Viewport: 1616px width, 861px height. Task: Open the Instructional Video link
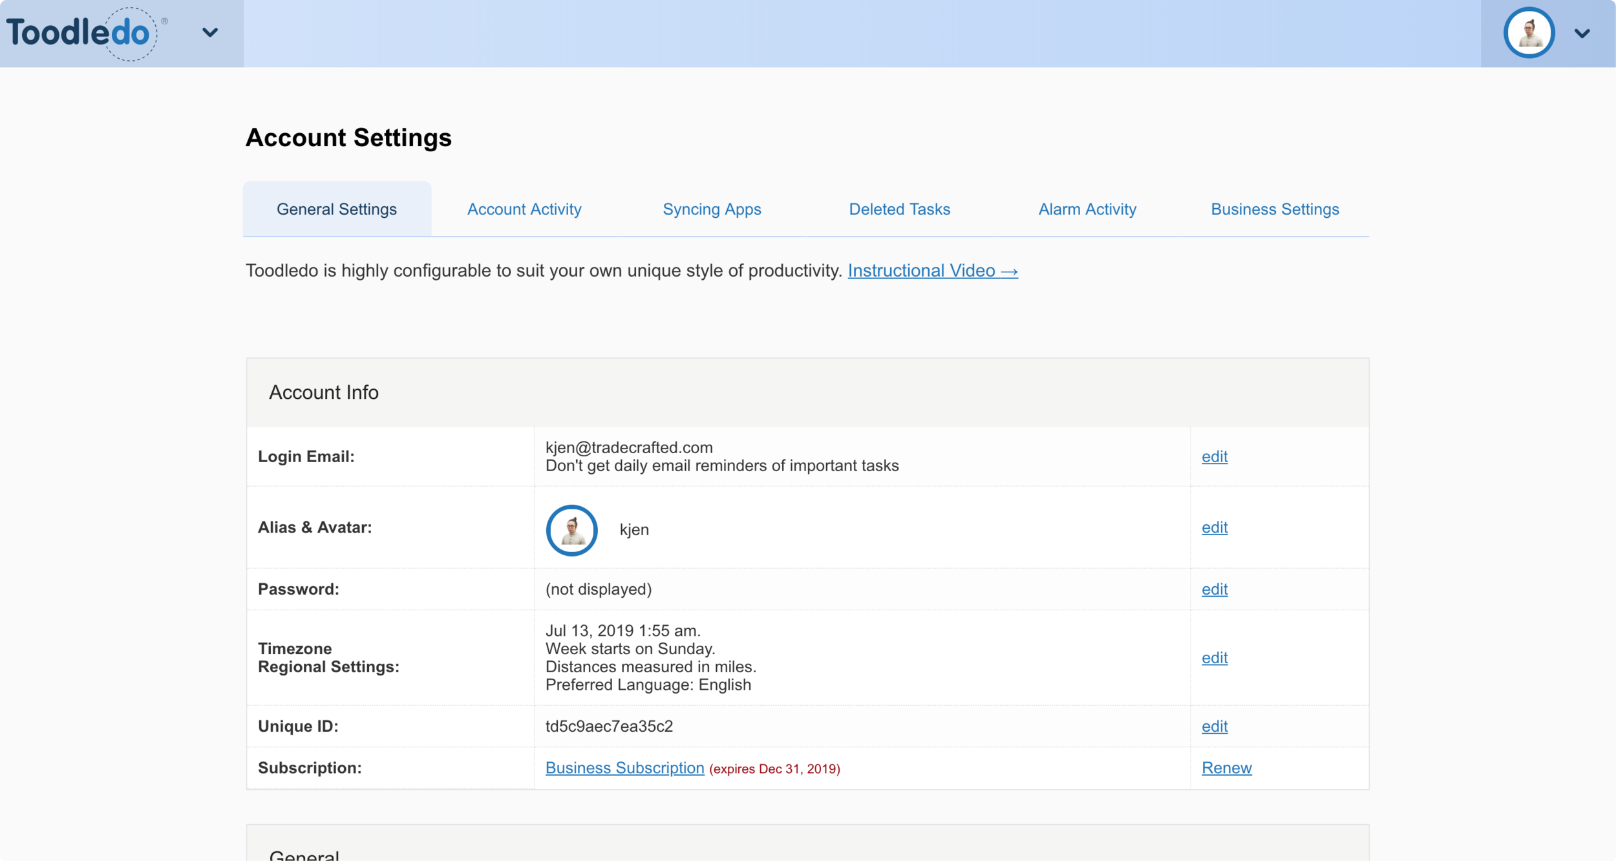[933, 271]
